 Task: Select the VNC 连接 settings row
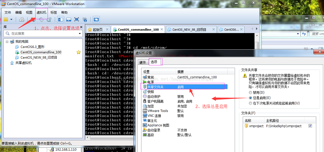pos(184,116)
